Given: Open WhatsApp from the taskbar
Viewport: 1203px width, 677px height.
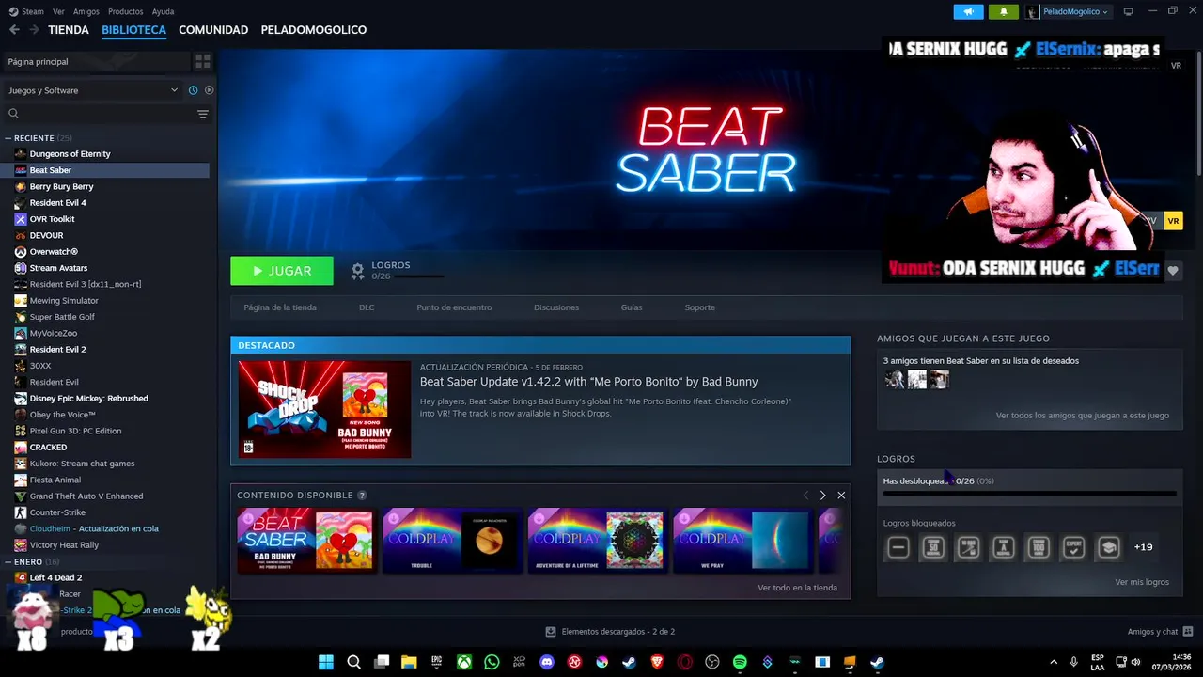Looking at the screenshot, I should pos(492,662).
